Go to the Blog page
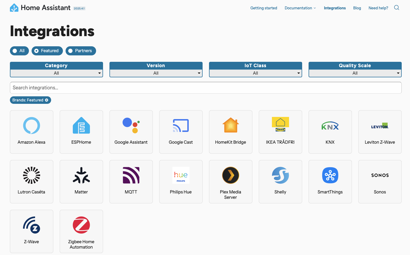 click(357, 8)
